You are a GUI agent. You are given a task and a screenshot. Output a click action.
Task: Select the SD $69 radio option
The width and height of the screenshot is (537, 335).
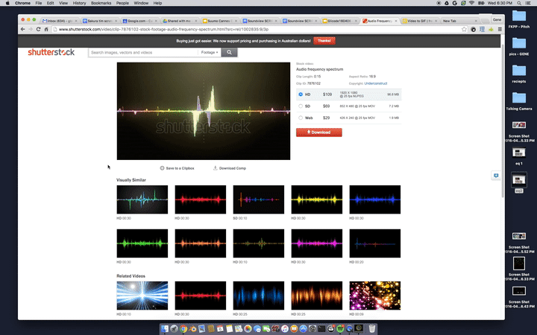301,106
